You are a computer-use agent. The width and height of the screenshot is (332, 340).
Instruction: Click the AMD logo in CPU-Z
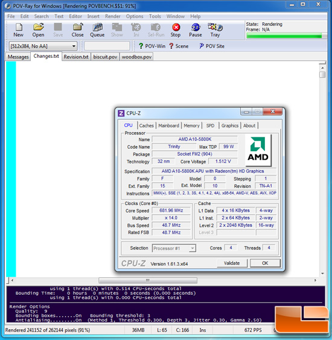[258, 150]
